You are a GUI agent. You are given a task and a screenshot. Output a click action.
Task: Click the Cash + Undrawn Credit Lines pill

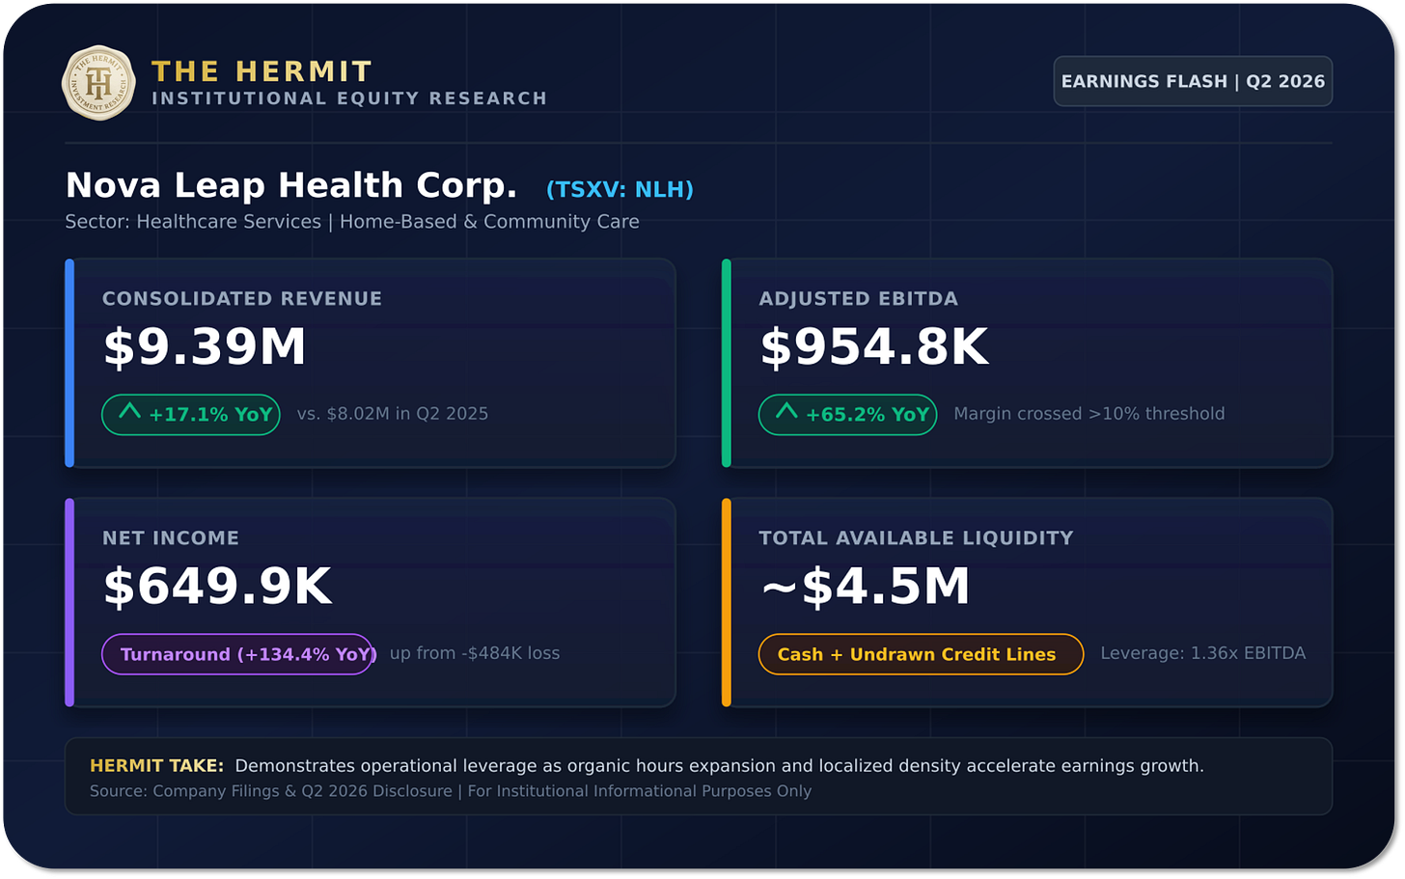coord(922,654)
